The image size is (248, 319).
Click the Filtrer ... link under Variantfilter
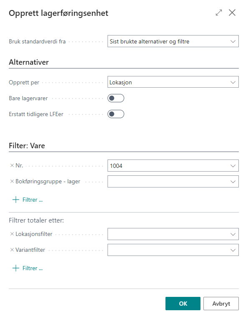coord(33,268)
